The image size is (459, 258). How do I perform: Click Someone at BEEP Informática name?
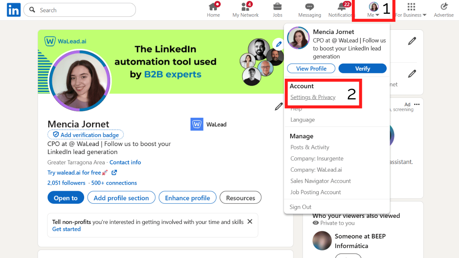(360, 241)
